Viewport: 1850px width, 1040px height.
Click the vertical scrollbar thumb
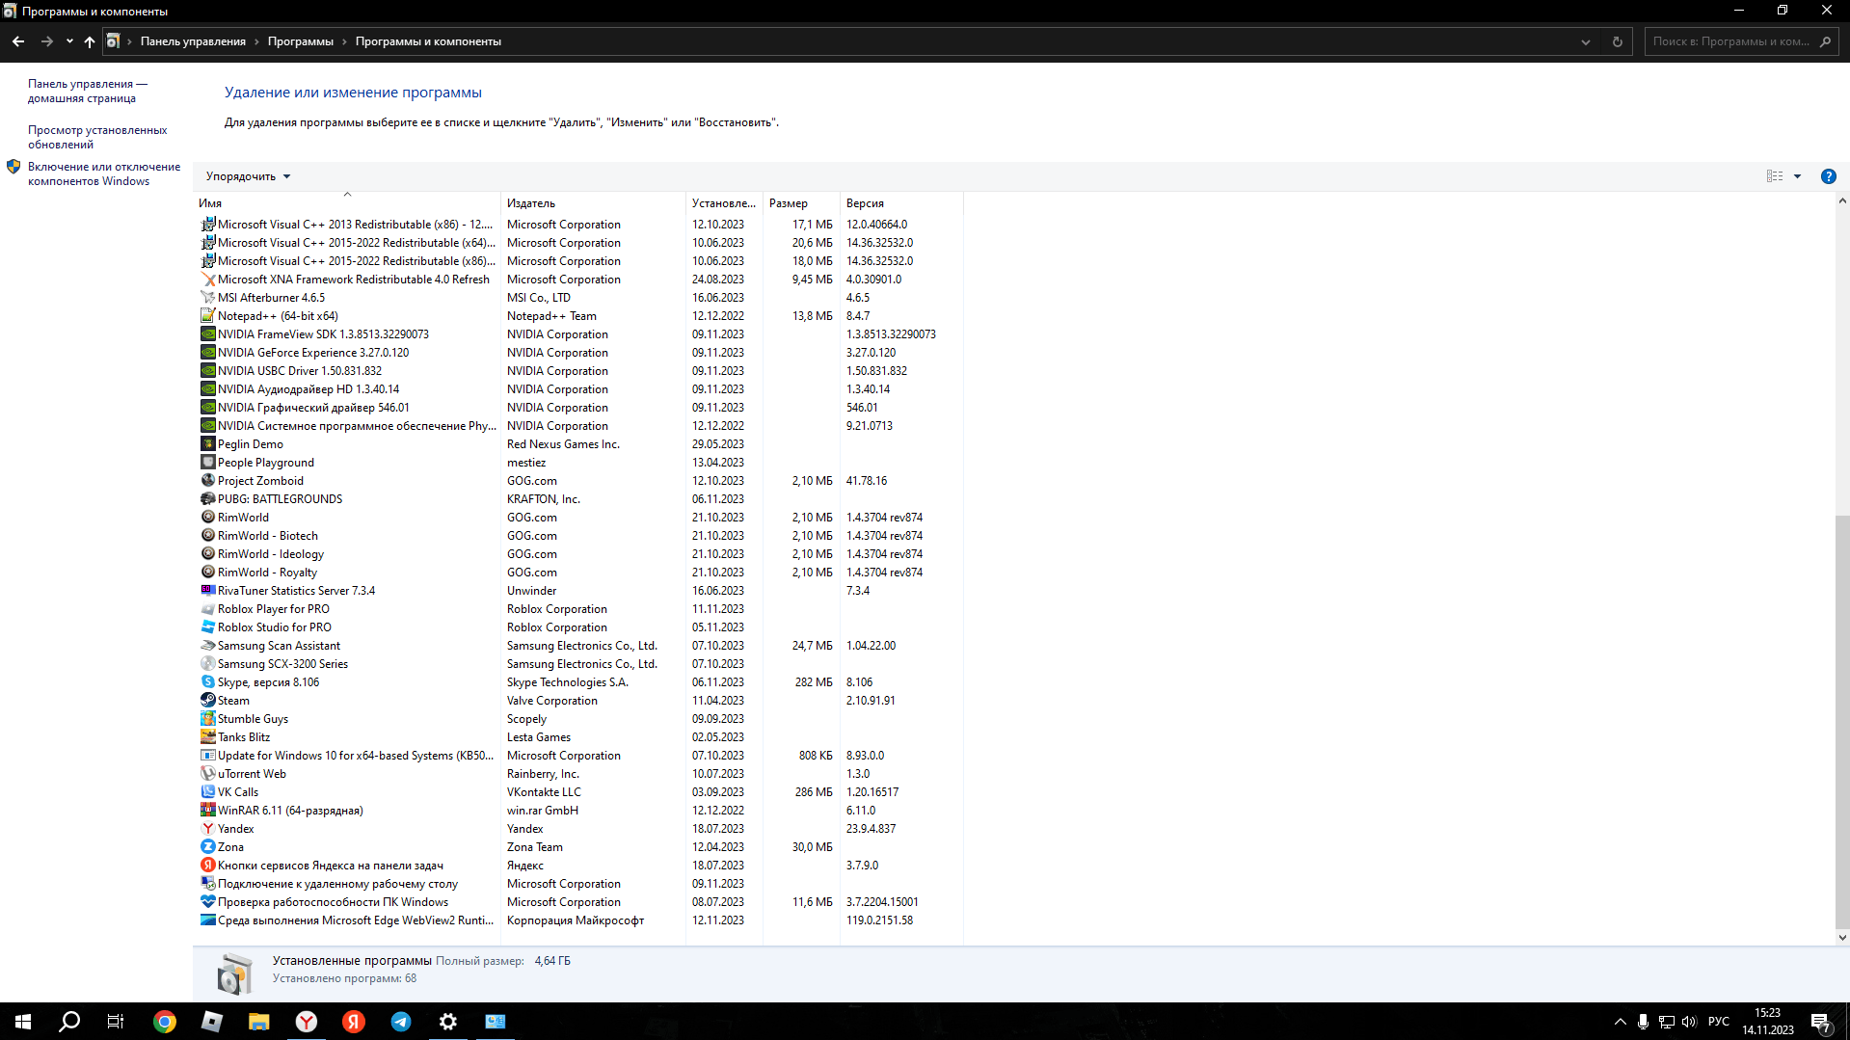(1841, 720)
